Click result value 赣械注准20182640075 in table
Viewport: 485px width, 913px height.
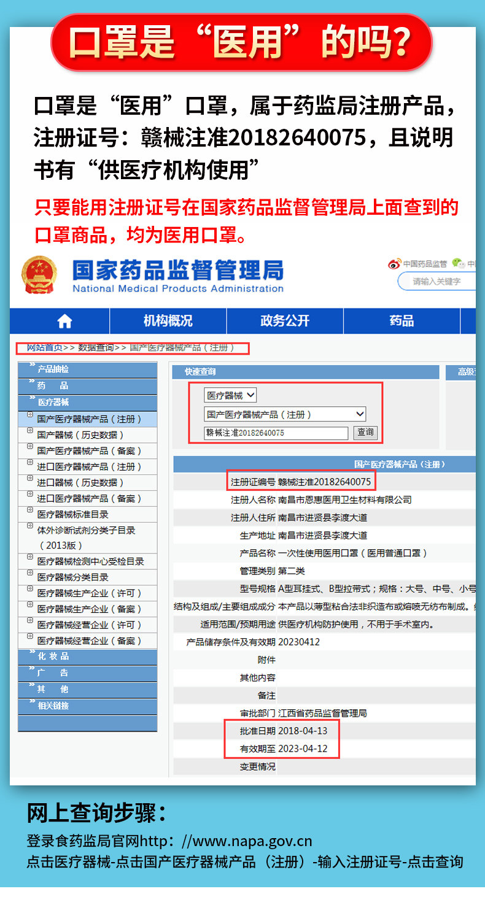click(325, 482)
